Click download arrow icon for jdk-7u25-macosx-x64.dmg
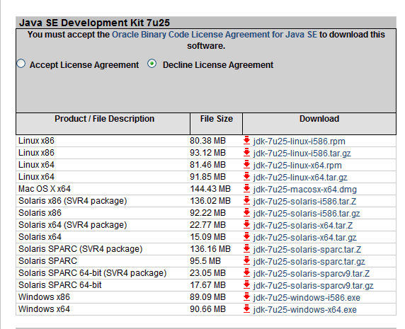The height and width of the screenshot is (329, 405). tap(246, 189)
